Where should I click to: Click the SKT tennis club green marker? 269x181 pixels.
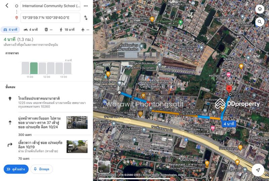click(181, 22)
